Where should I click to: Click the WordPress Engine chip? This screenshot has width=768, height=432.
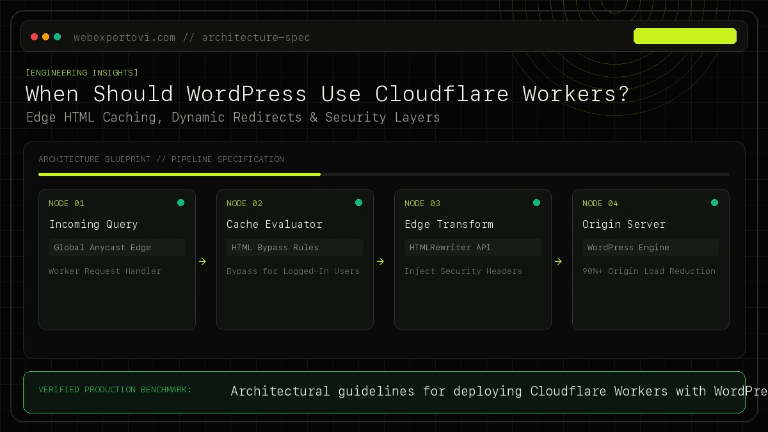(x=651, y=247)
